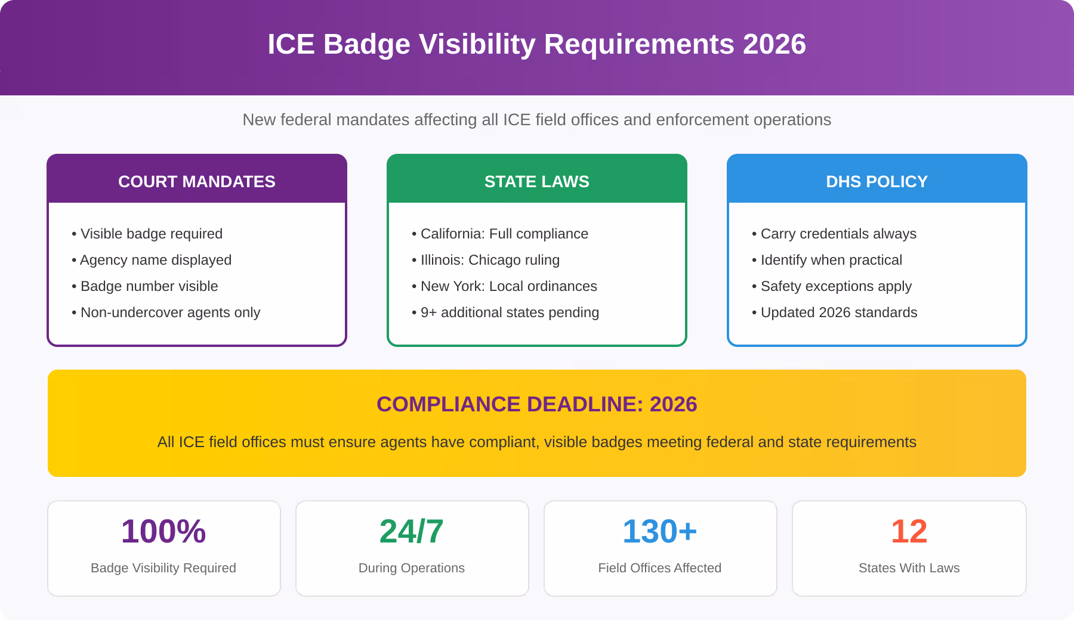Select the 130+ Field Offices stat box
This screenshot has width=1074, height=620.
(x=660, y=548)
